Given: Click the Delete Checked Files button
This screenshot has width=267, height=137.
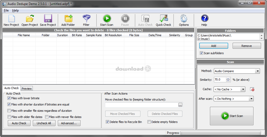Looking at the screenshot, I should pos(165,114).
